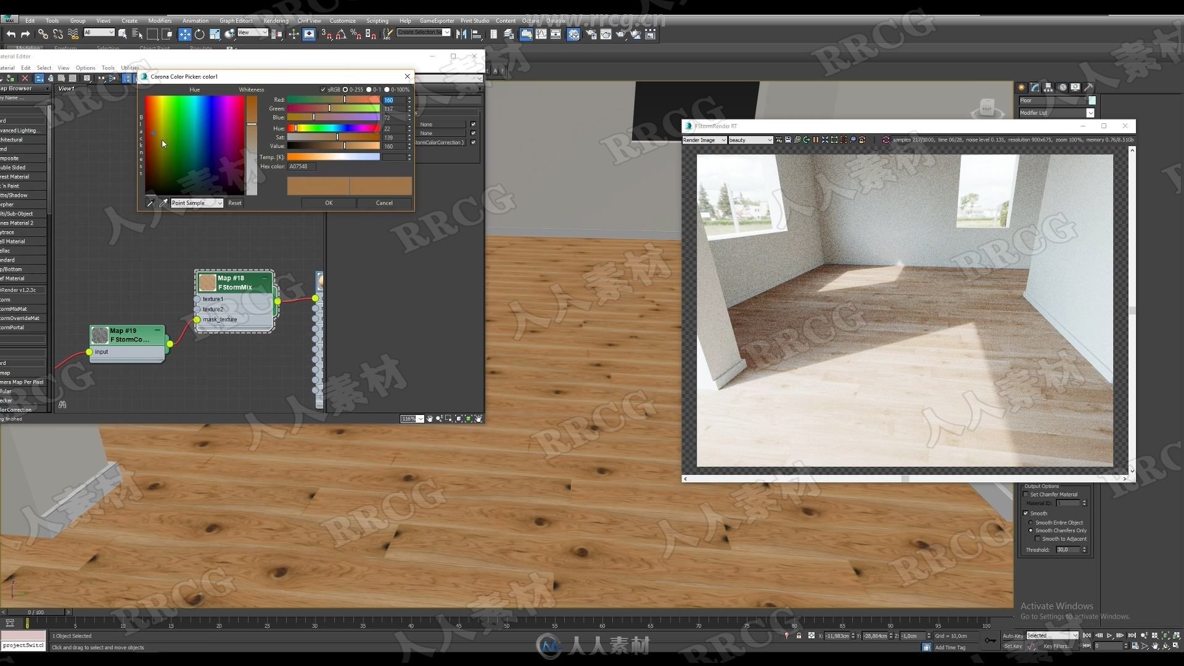Viewport: 1184px width, 666px height.
Task: Click the Play Animation button
Action: tap(1109, 636)
